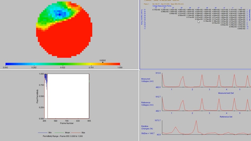The height and width of the screenshot is (141, 251).
Task: Click the 455 frame axis tick label
Action: (x=44, y=121)
